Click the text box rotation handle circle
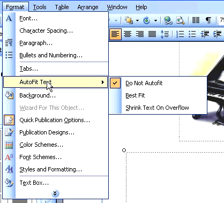The height and width of the screenshot is (203, 224). click(124, 150)
